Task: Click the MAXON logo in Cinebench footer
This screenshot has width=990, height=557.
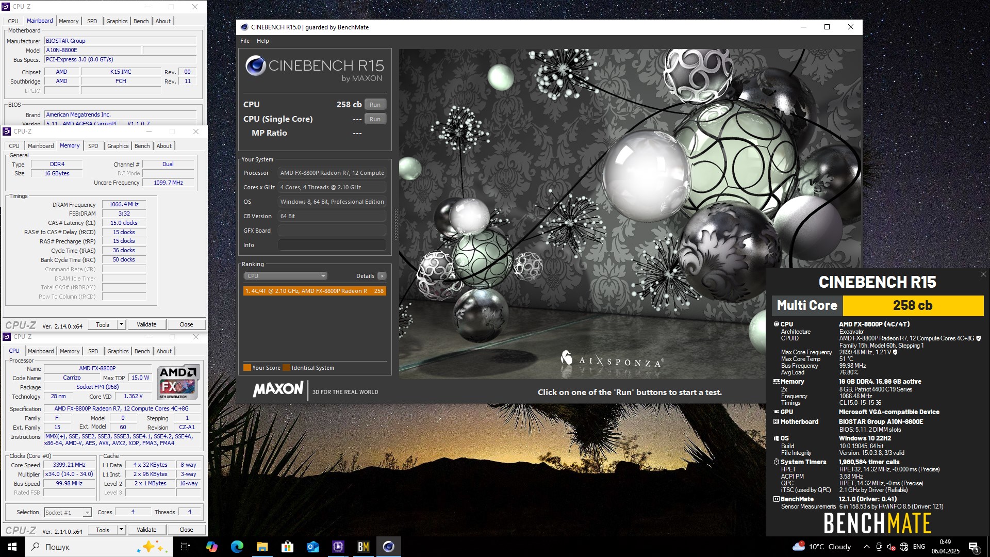Action: (278, 390)
